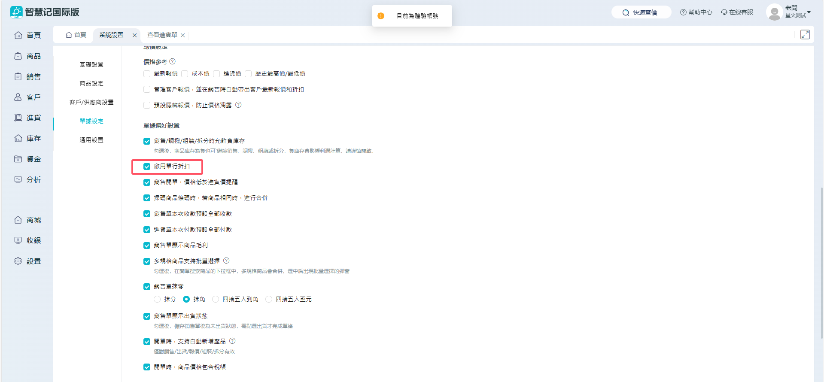Expand the user account dropdown arrow
The height and width of the screenshot is (382, 824).
[809, 12]
